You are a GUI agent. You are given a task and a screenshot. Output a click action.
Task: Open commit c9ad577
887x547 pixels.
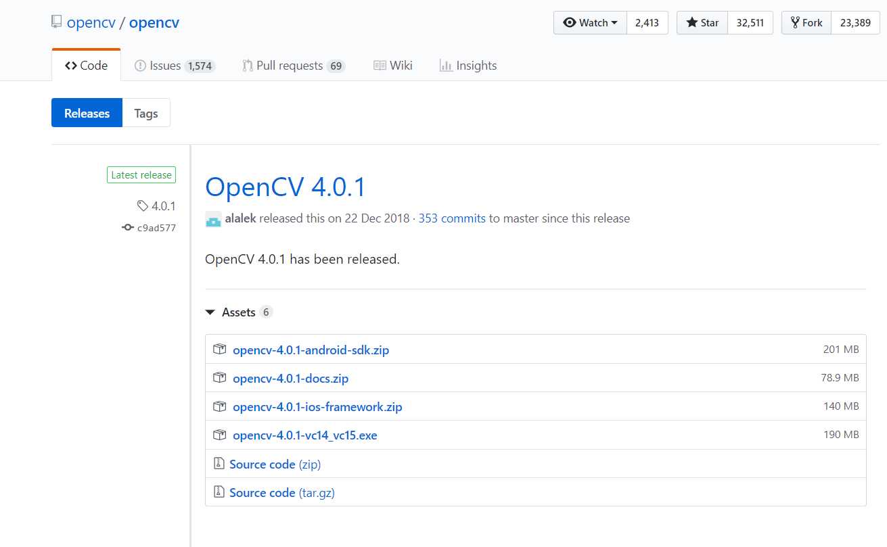(x=156, y=228)
